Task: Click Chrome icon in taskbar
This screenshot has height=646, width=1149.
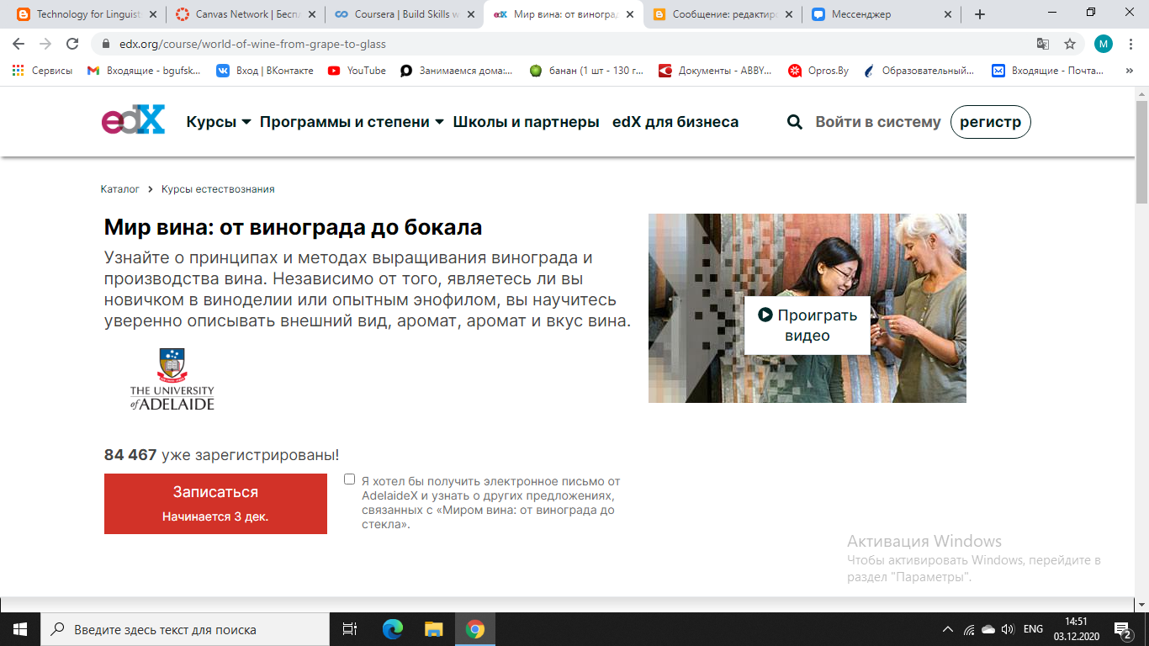Action: (475, 629)
